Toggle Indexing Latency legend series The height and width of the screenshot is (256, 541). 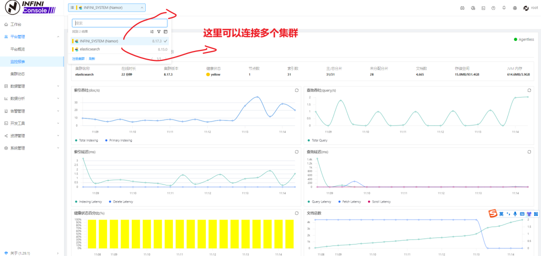[89, 201]
